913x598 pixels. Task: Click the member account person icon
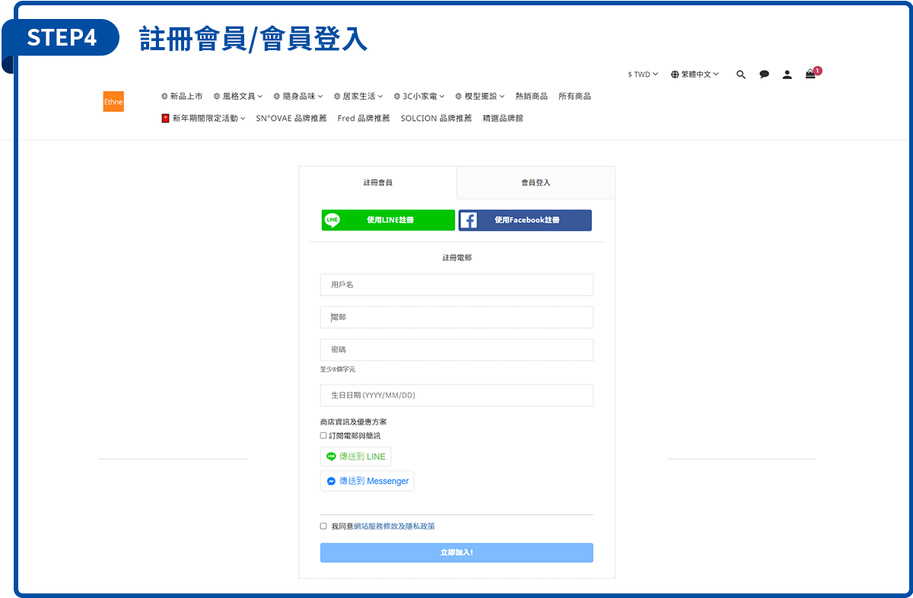(x=787, y=74)
